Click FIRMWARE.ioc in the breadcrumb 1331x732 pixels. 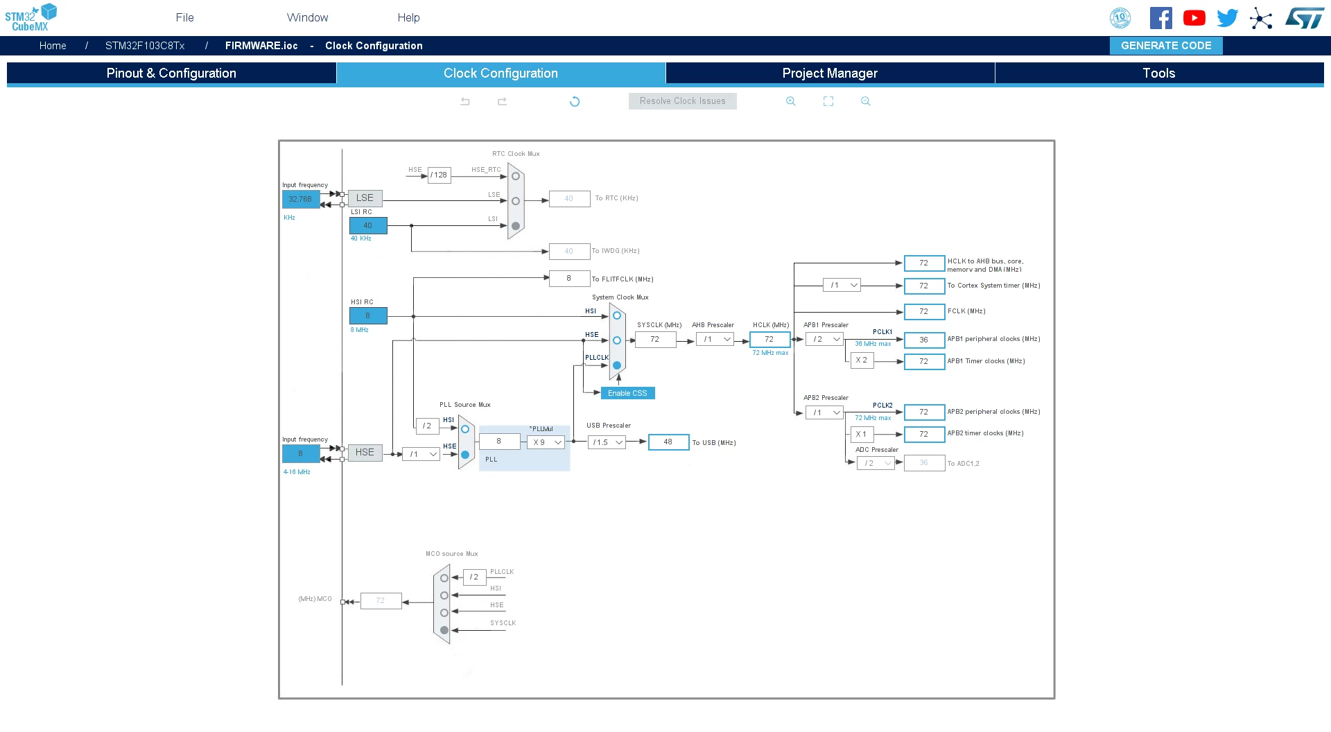click(261, 46)
